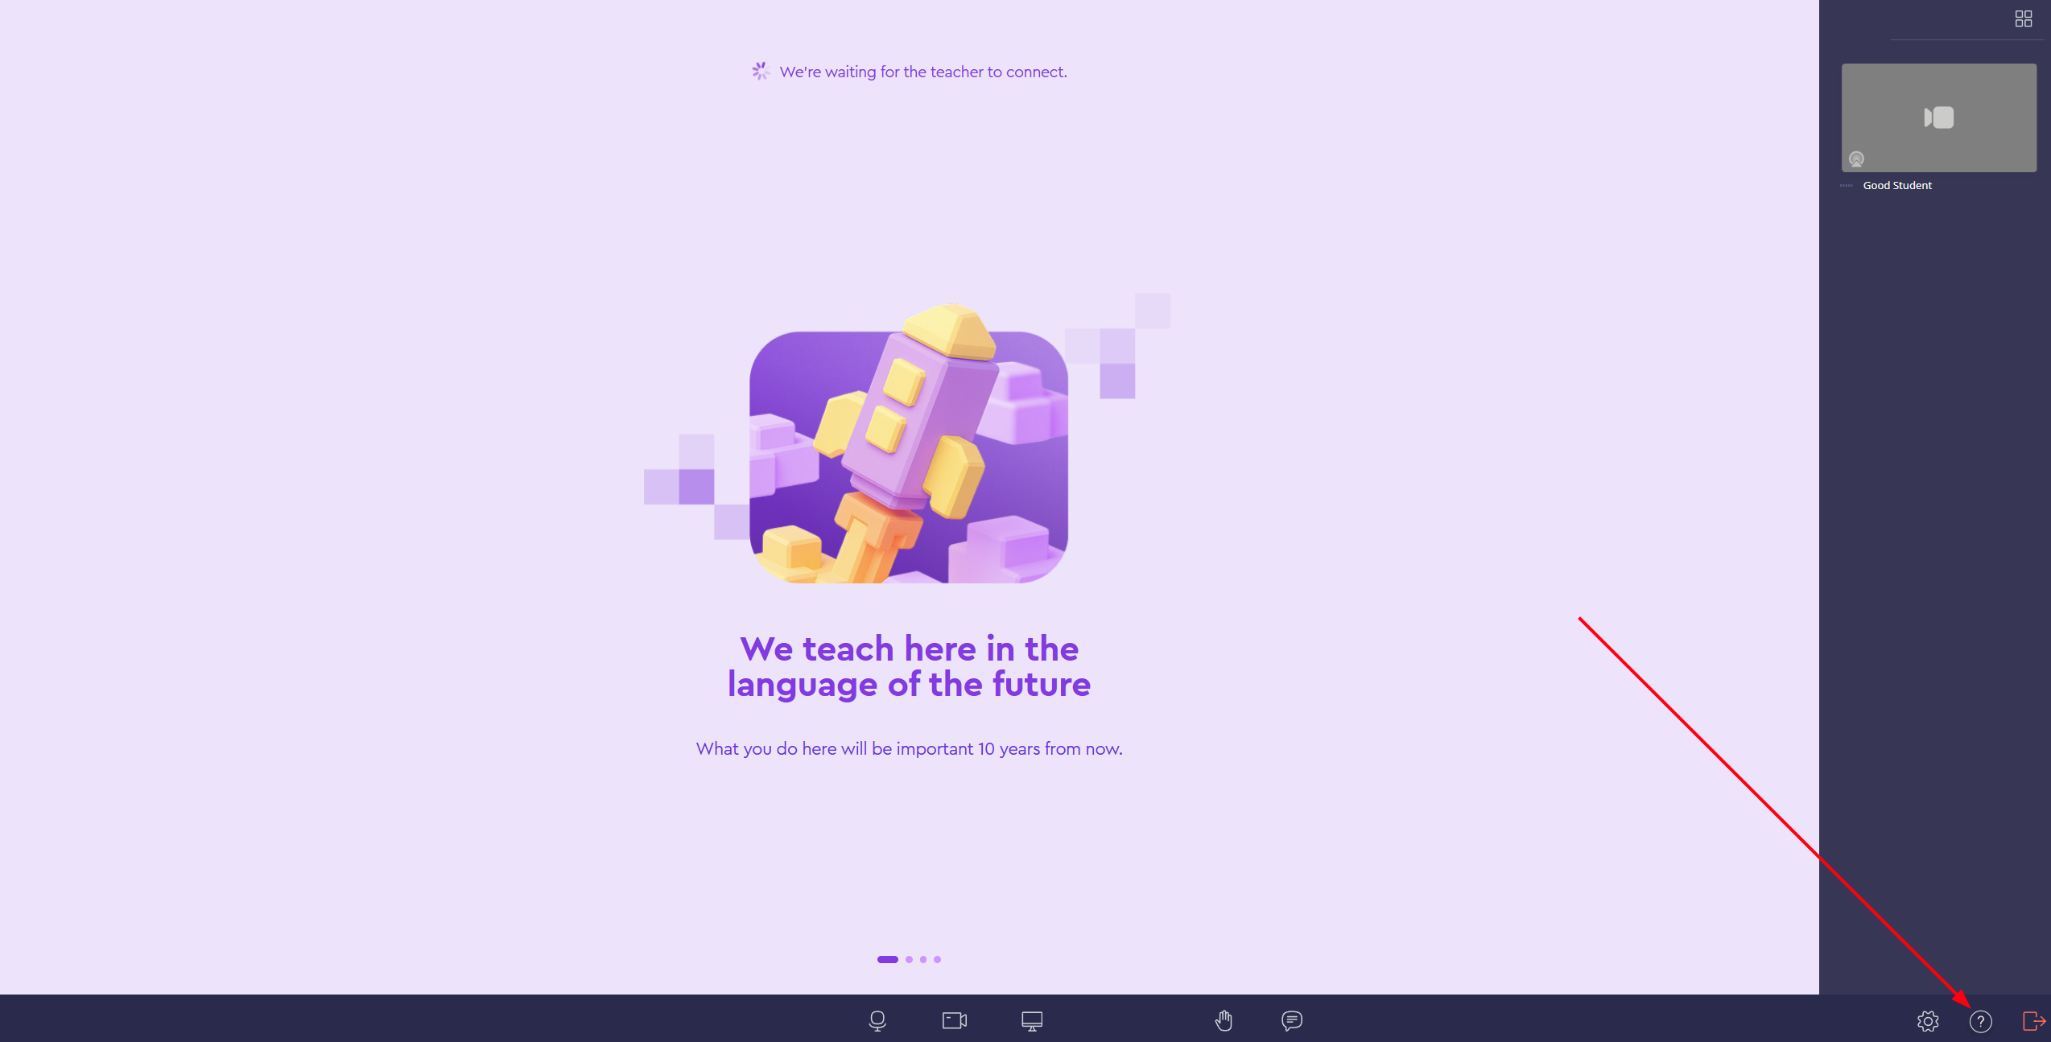Open the chat panel
The width and height of the screenshot is (2051, 1042).
[1292, 1021]
